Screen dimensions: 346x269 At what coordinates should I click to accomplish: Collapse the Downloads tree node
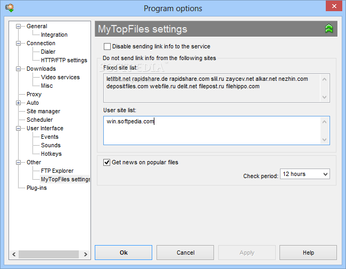click(18, 69)
